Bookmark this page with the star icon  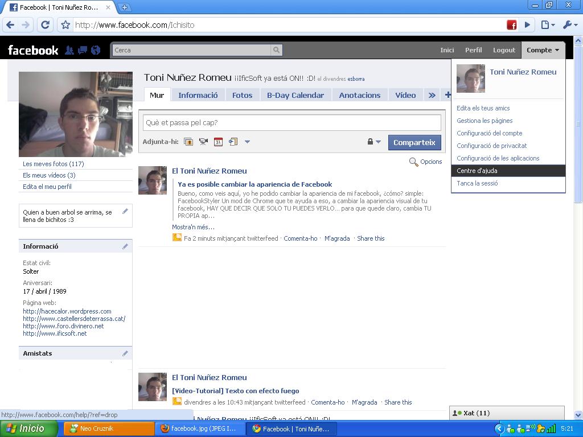point(65,25)
